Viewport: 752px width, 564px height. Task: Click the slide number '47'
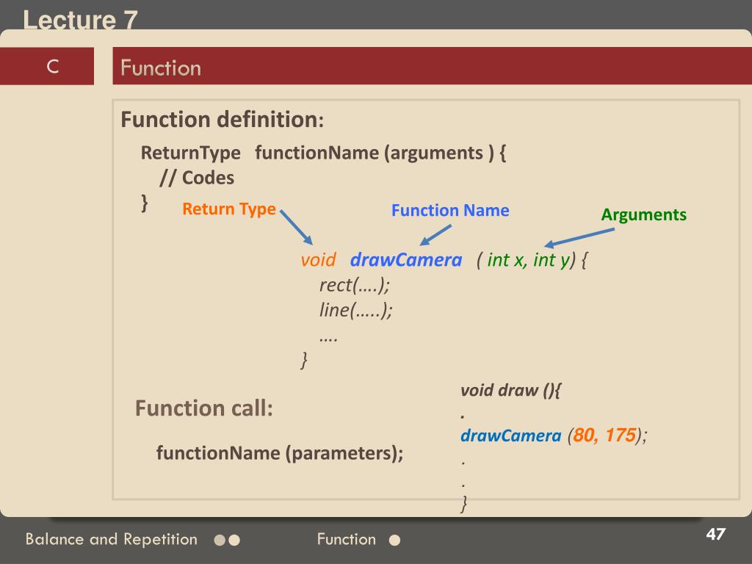click(x=715, y=535)
